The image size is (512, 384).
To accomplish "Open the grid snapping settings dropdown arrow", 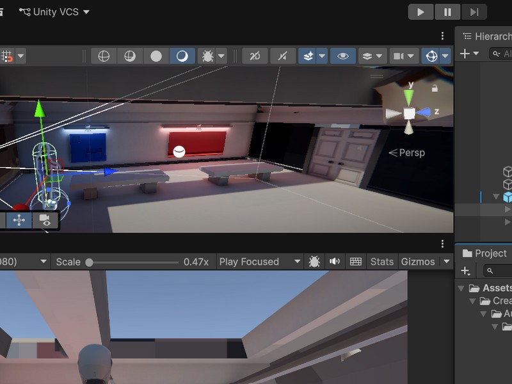I will (20, 56).
